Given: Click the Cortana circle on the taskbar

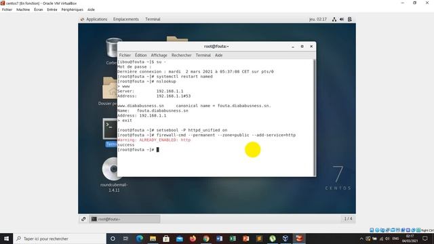Looking at the screenshot, I should [113, 239].
